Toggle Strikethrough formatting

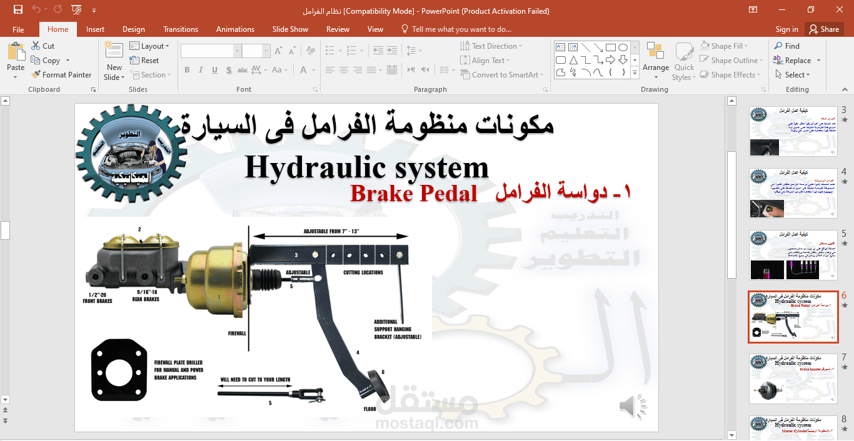(x=241, y=70)
